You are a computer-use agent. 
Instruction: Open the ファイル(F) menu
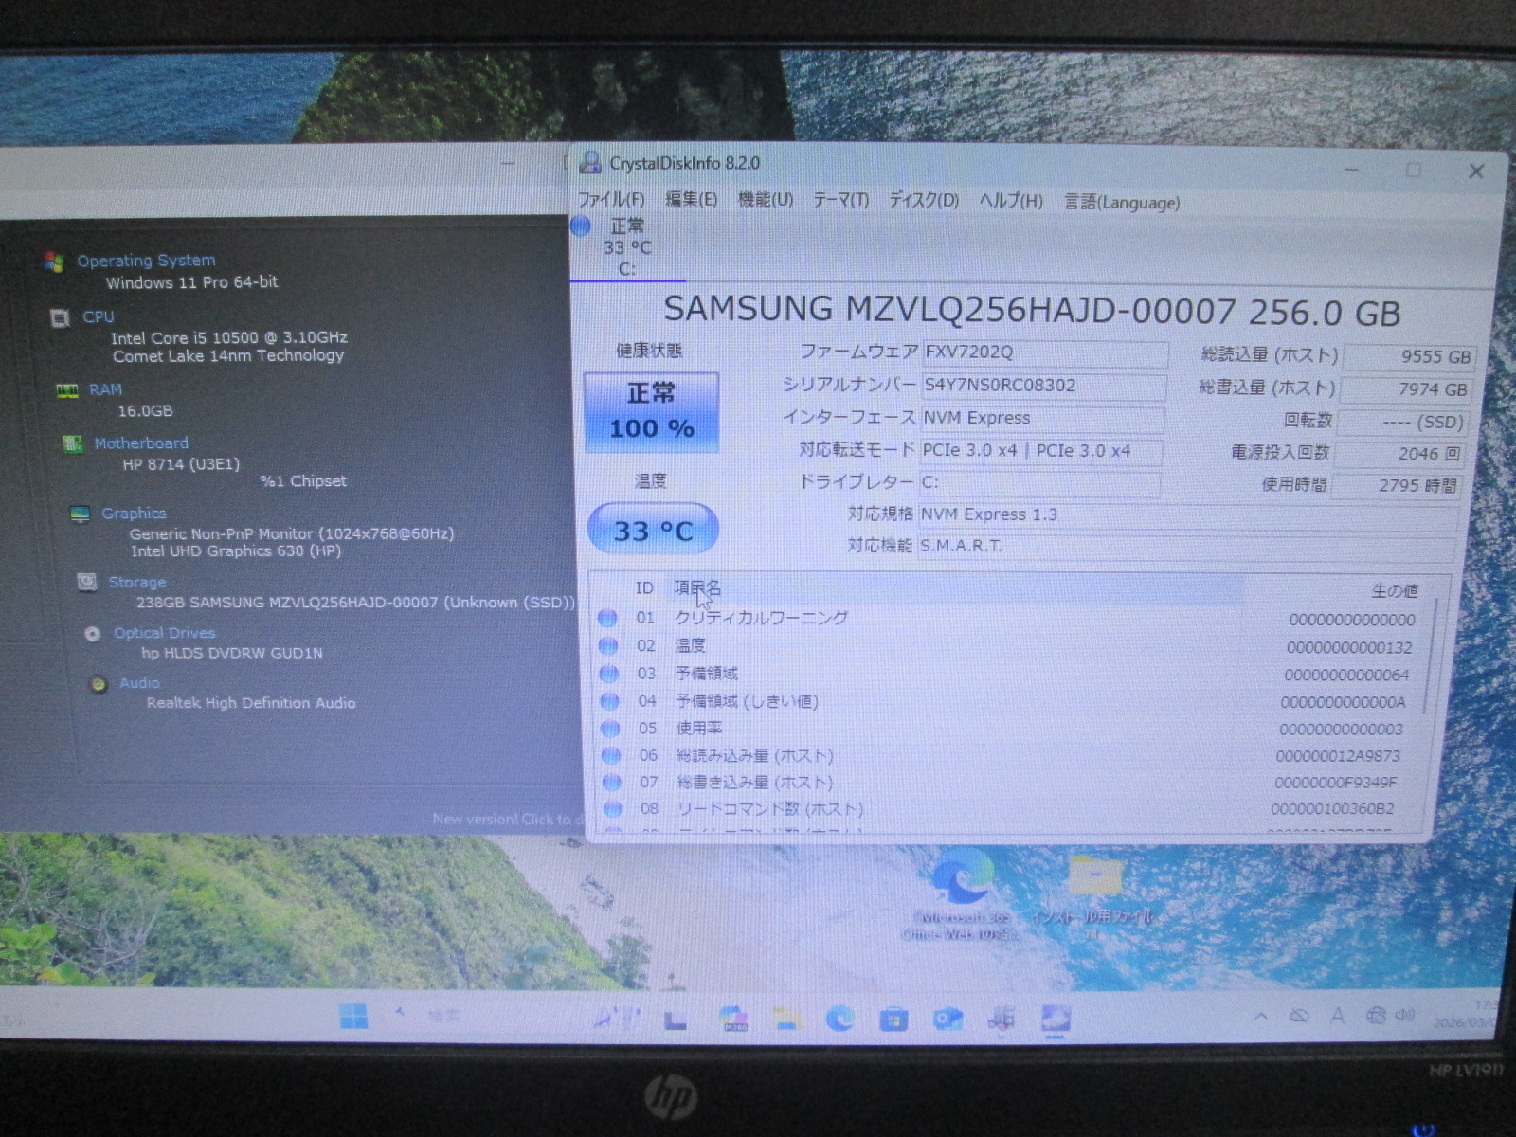coord(610,200)
